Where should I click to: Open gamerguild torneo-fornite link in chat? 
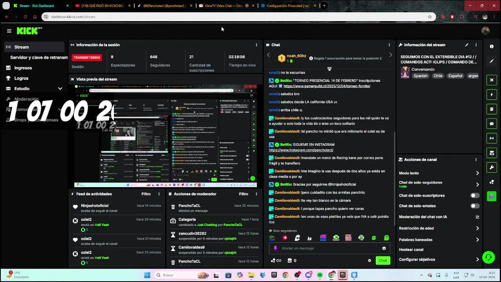(x=327, y=86)
